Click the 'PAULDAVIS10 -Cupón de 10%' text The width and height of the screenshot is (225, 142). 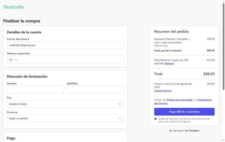pyautogui.click(x=171, y=60)
